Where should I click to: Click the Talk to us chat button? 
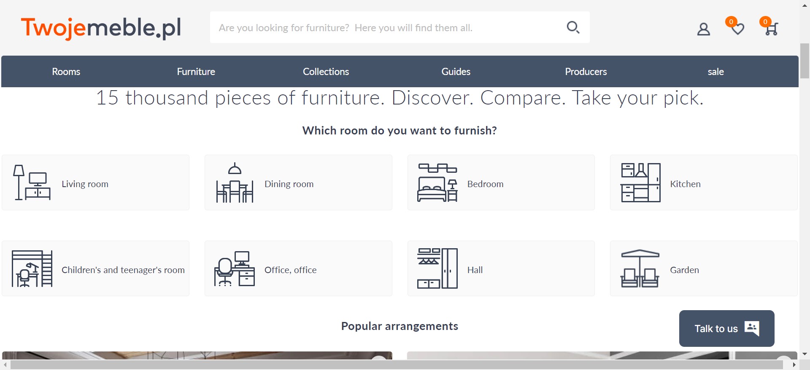(726, 329)
